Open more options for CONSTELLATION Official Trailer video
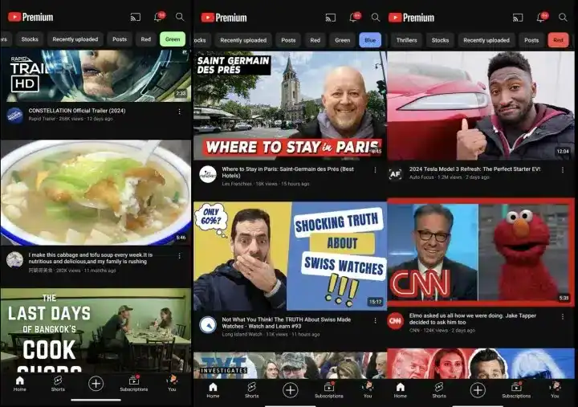 [179, 112]
